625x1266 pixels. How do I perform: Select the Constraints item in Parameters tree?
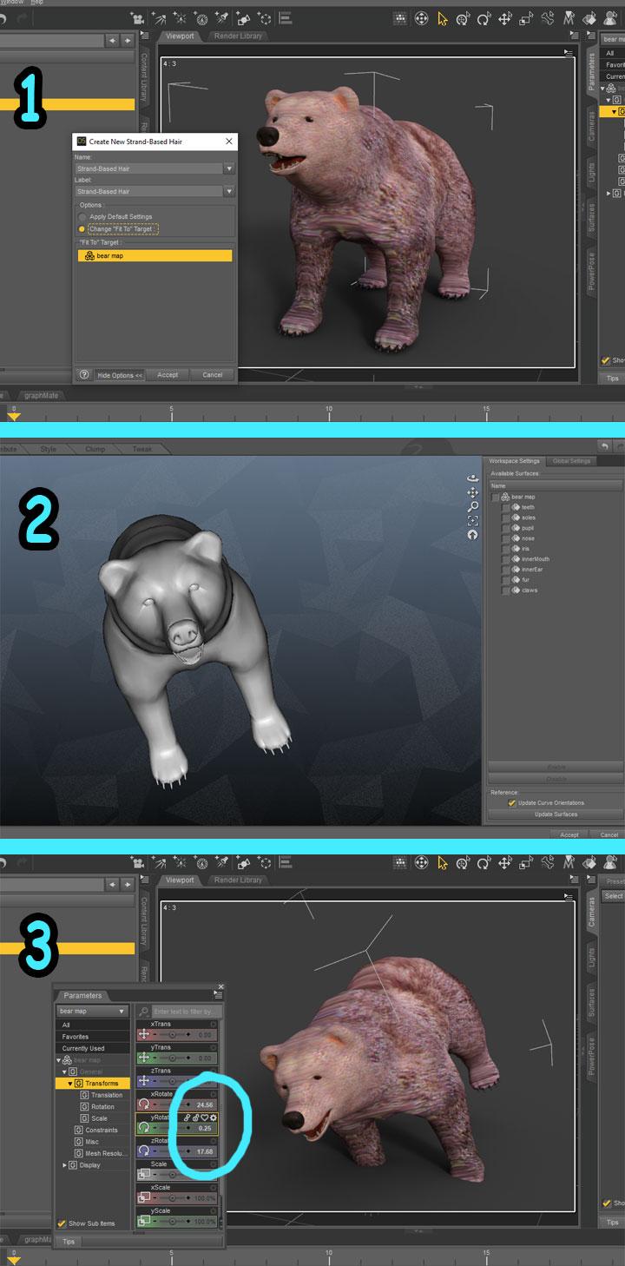click(102, 1131)
